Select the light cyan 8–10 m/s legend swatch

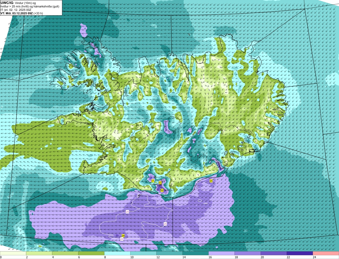pyautogui.click(x=117, y=253)
